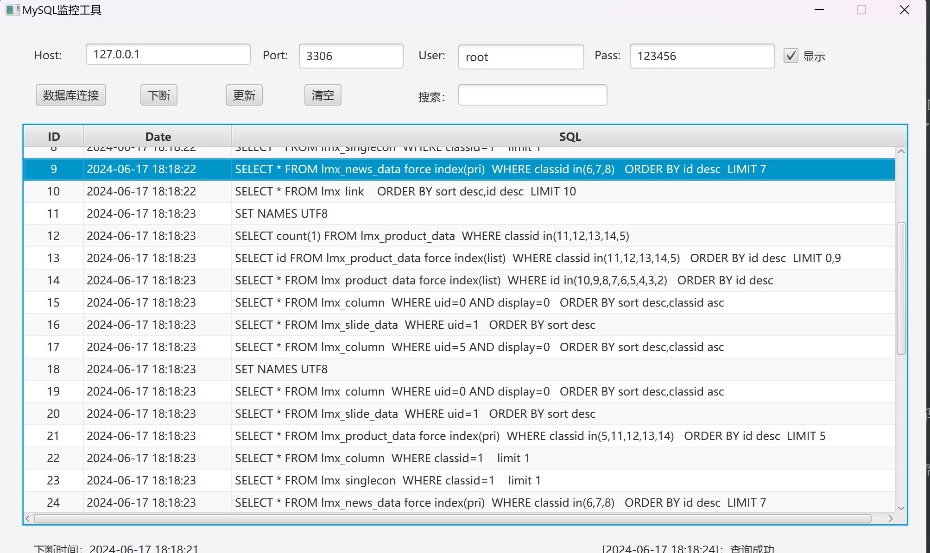Focus the Pass field showing 123456
The image size is (930, 553).
[702, 56]
